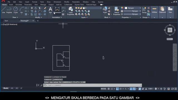Click the command line input field
Screen dimensions: 178x100
click(93, 85)
